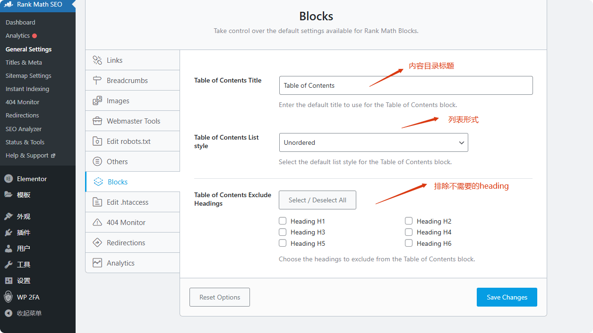Open the Webmaster Tools tab
This screenshot has width=593, height=333.
pyautogui.click(x=132, y=121)
